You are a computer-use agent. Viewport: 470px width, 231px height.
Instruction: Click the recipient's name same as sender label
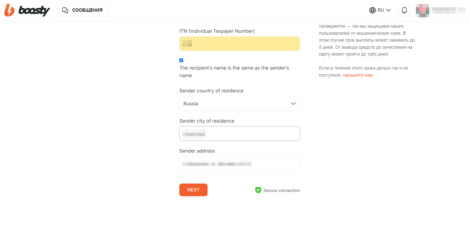(x=234, y=72)
